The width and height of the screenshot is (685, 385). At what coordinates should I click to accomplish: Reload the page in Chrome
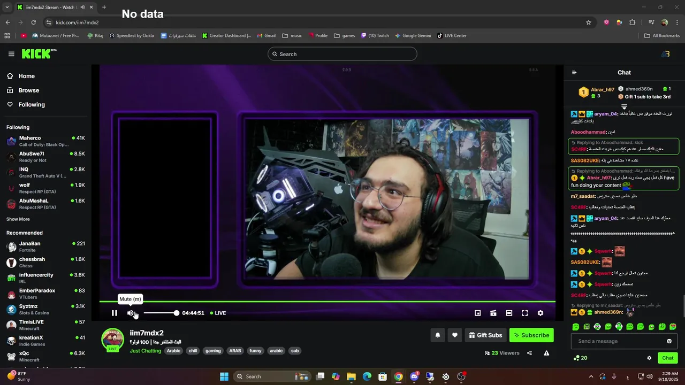[33, 22]
